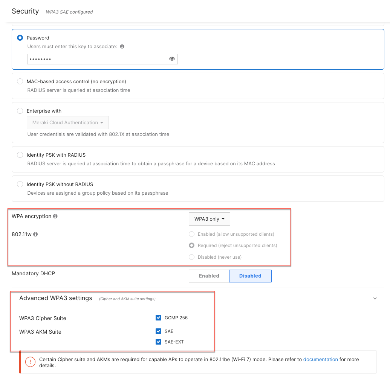
Task: Collapse the Advanced WPA3 settings section
Action: coord(375,298)
